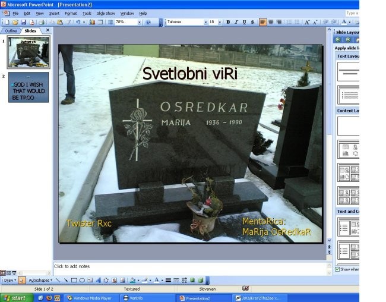Open the fill color dropdown arrow
This screenshot has height=302, width=386.
click(x=138, y=281)
